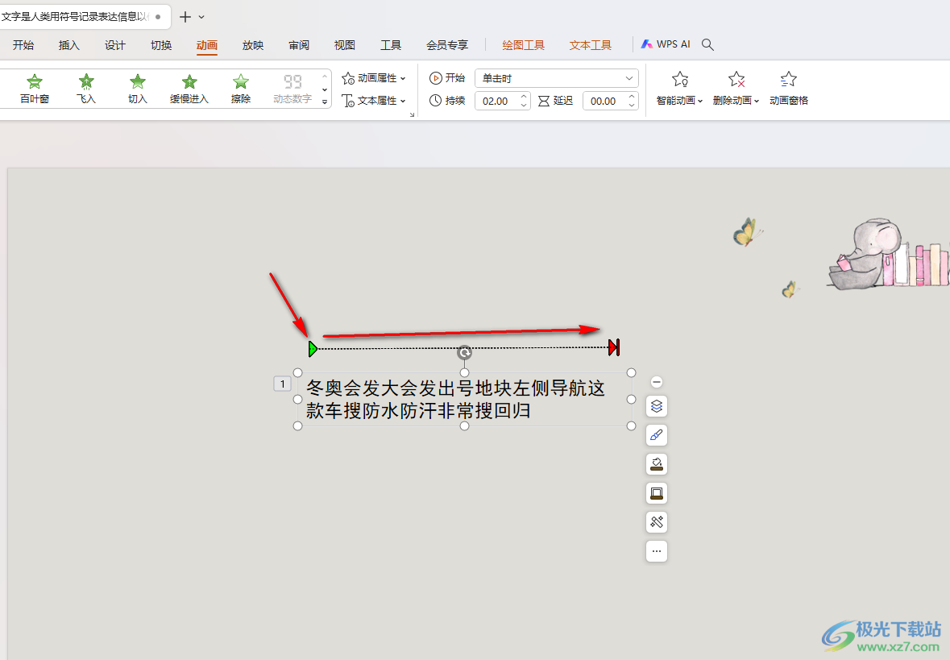Image resolution: width=950 pixels, height=660 pixels.
Task: Expand the 动画属性 dropdown
Action: (374, 78)
